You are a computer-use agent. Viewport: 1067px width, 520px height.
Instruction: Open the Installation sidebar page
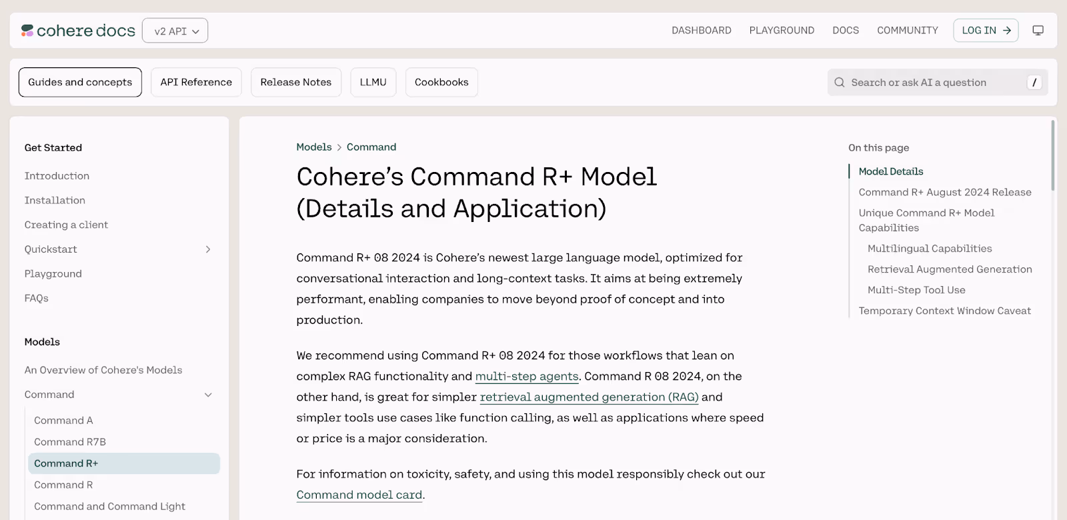click(x=55, y=201)
